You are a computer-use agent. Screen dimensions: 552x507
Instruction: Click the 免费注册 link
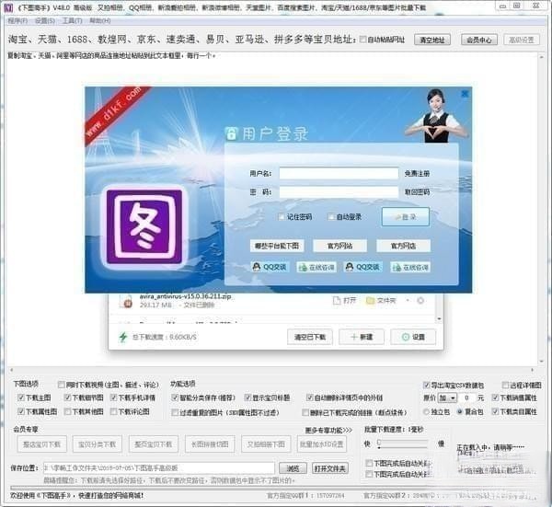tap(417, 174)
